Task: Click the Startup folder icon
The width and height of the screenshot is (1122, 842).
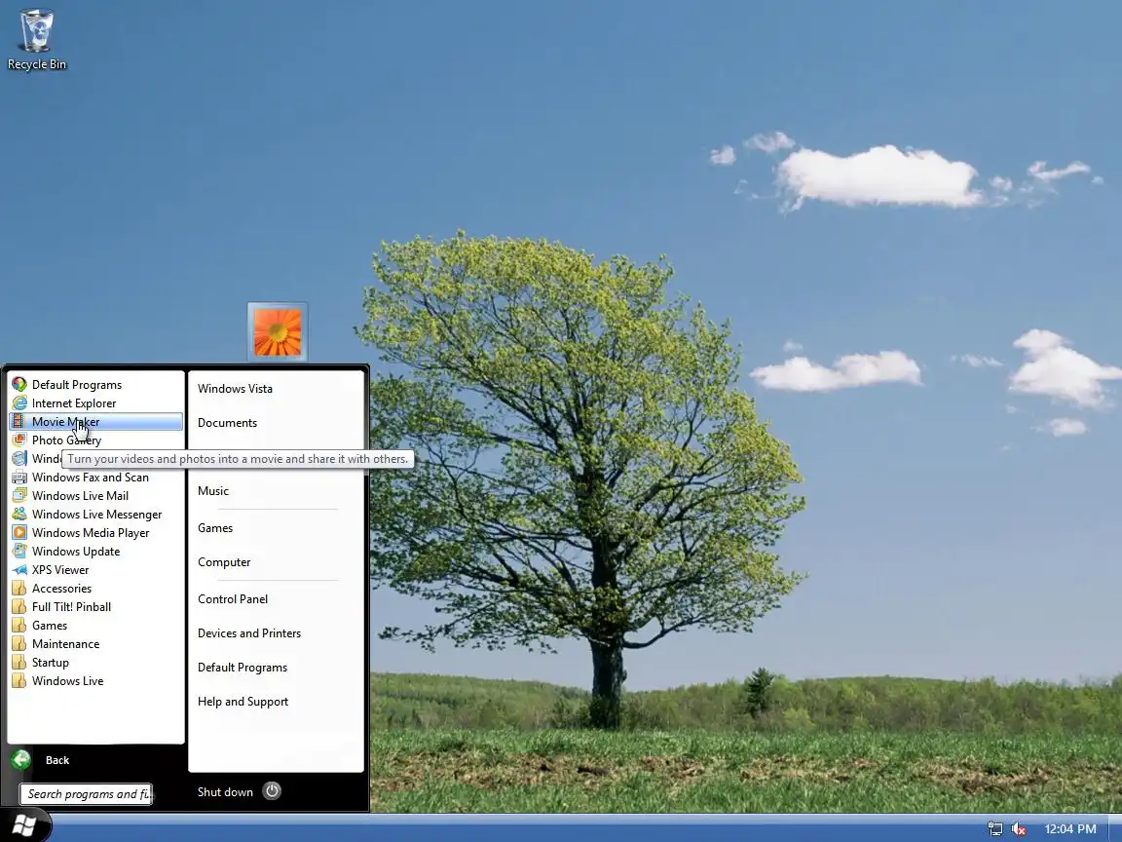Action: coord(19,663)
